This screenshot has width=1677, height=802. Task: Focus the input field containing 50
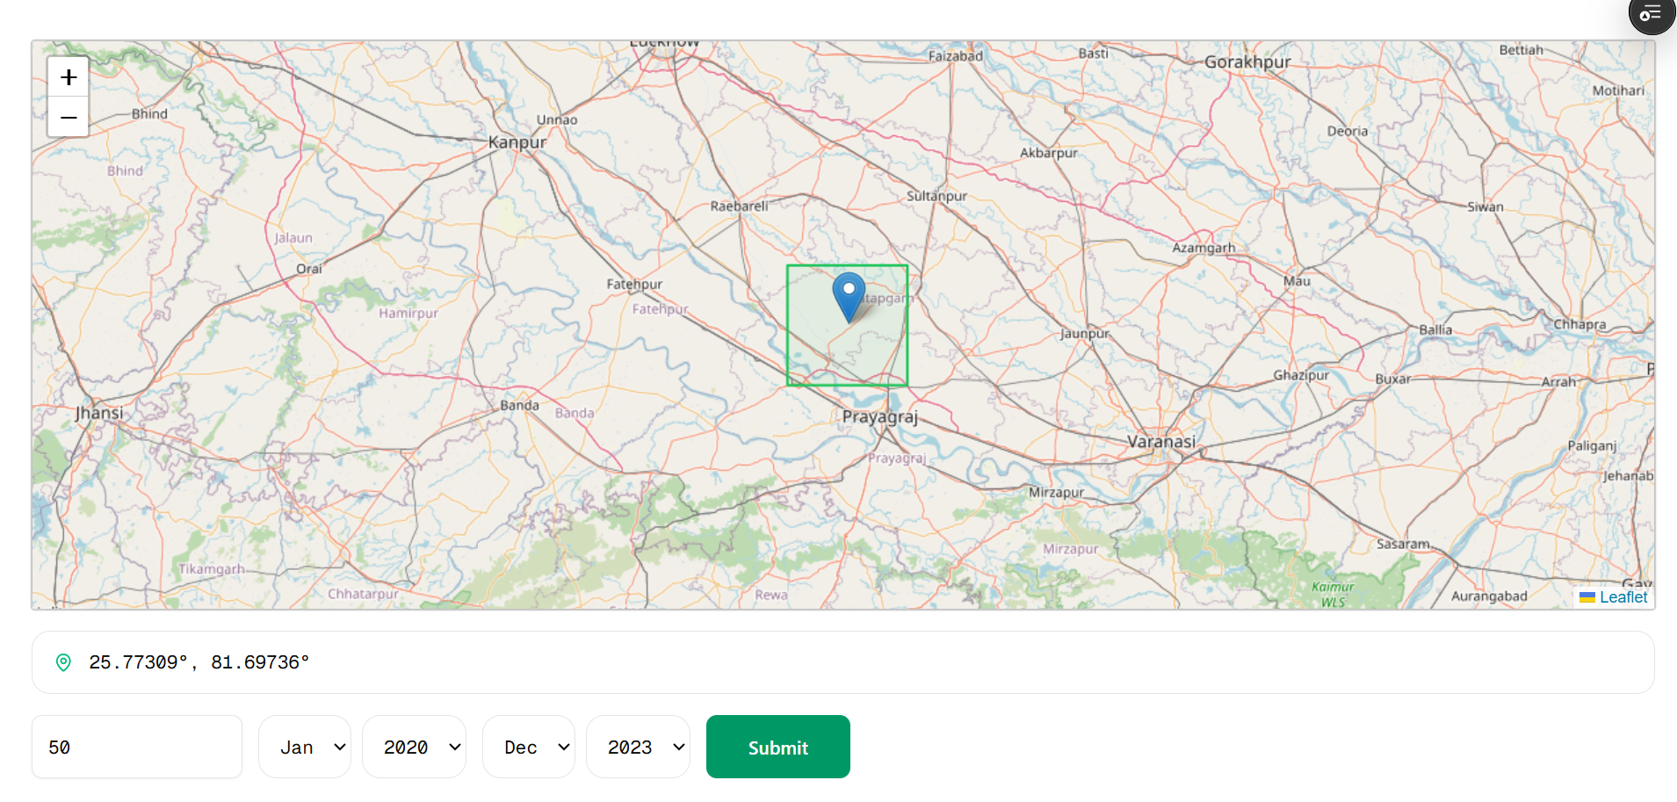[x=137, y=747]
